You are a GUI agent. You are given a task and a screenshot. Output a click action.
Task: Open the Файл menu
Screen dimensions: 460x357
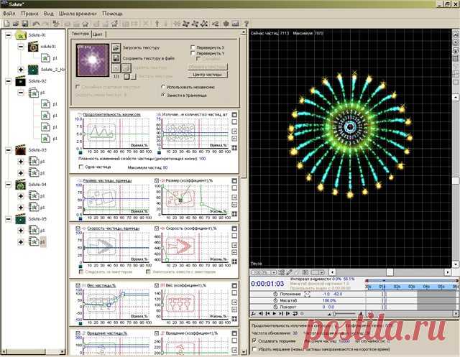click(9, 14)
